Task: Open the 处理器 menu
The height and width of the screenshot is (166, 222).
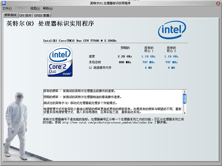Action: pyautogui.click(x=21, y=9)
